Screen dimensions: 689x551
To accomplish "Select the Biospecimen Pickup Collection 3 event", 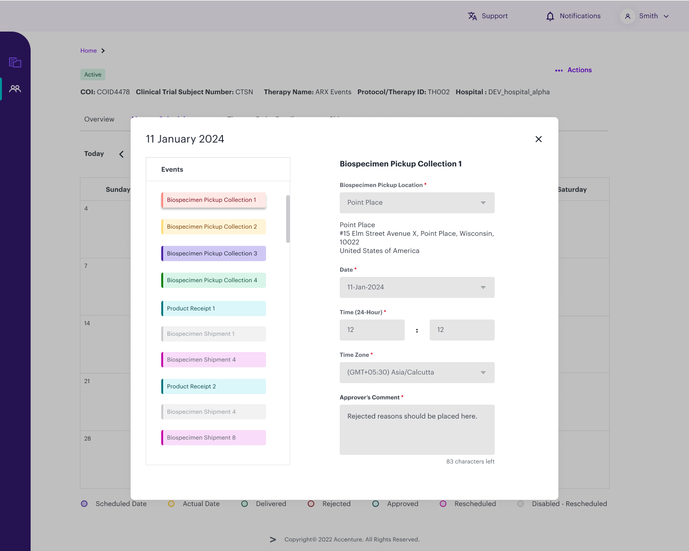I will 213,253.
